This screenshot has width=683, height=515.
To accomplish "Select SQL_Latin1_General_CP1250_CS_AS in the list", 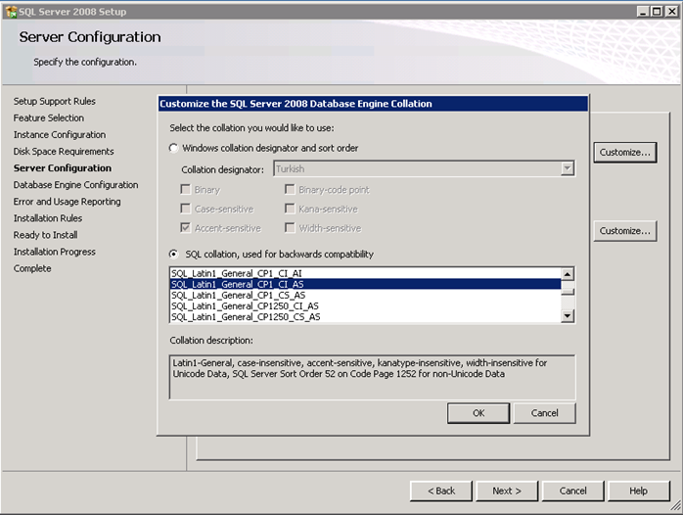I will [365, 317].
